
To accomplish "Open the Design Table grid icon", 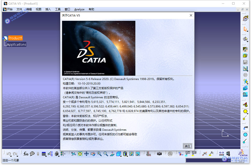I will 43,154.
